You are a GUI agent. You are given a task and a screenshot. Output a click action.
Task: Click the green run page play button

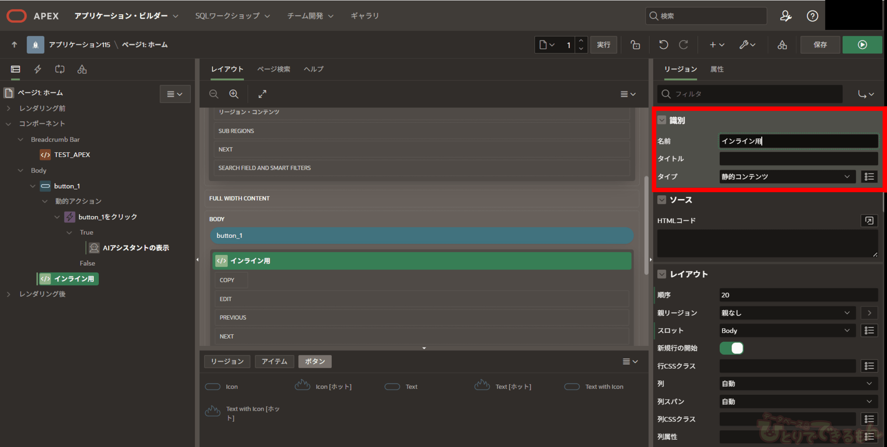pos(862,45)
